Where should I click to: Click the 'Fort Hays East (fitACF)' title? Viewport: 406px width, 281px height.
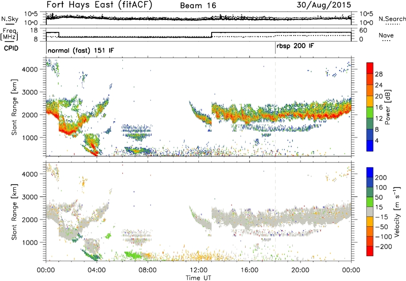(x=99, y=5)
